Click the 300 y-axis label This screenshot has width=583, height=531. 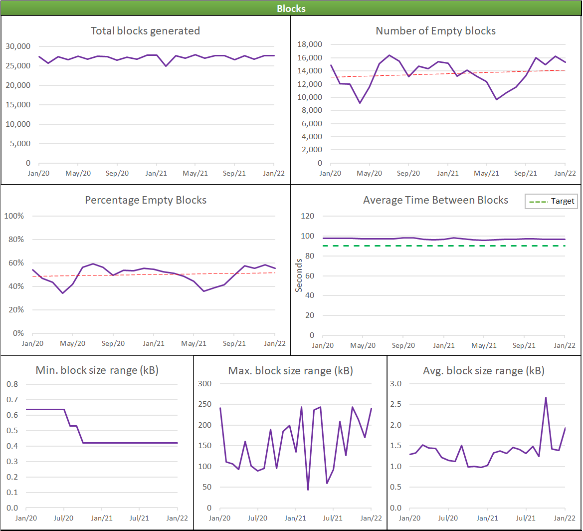[205, 384]
